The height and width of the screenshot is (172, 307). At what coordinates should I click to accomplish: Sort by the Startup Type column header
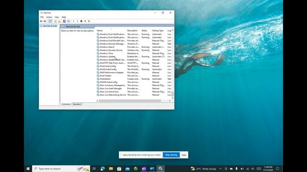point(158,31)
